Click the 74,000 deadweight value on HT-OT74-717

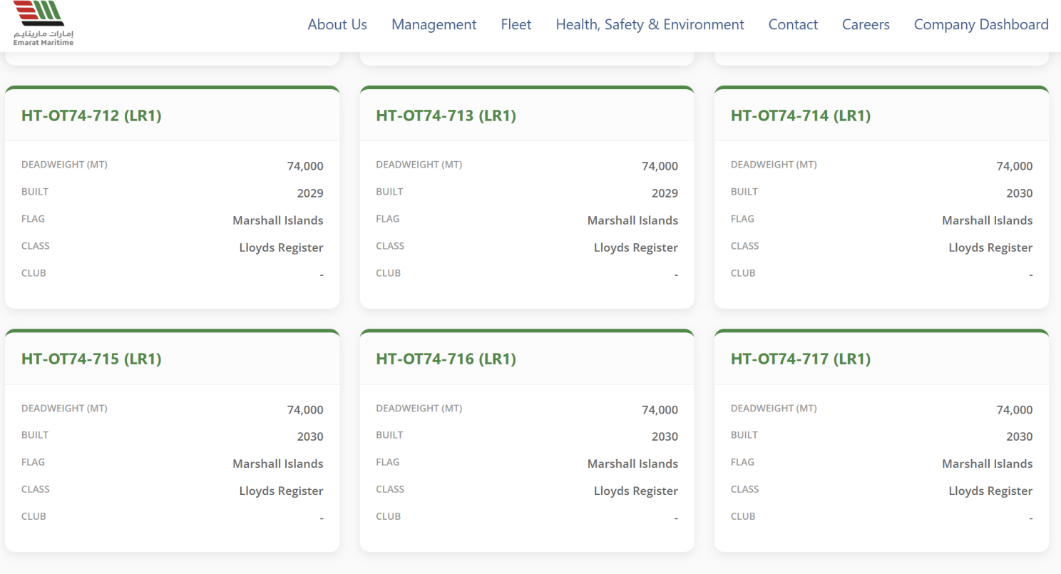tap(1015, 410)
